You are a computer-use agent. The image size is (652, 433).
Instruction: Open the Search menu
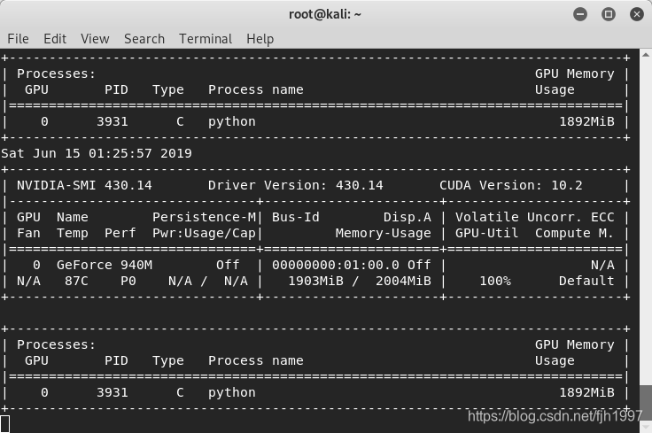coord(144,39)
